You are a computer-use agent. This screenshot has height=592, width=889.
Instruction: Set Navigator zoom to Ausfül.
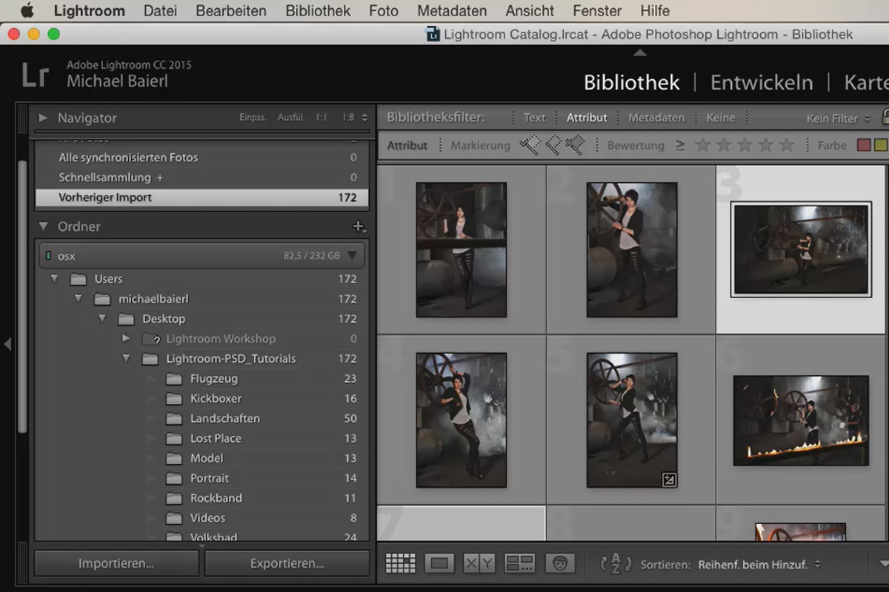coord(291,118)
